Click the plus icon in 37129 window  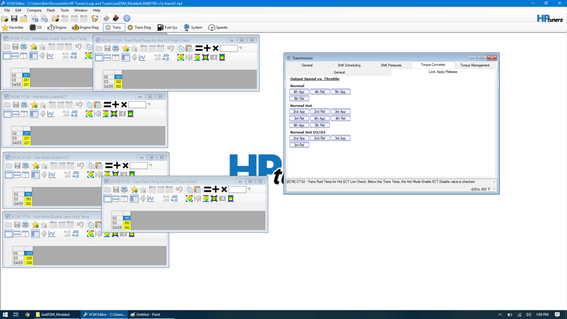207,48
